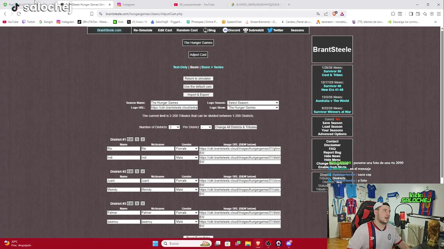Click the Windows taskbar search box
Viewport: 444px width, 249px height.
click(x=187, y=243)
